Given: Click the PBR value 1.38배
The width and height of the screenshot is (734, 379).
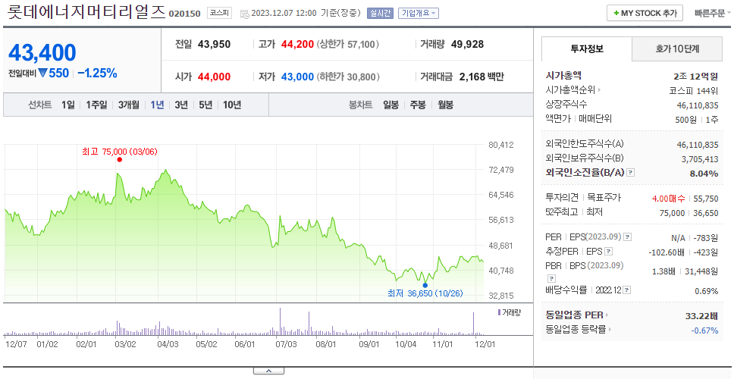Looking at the screenshot, I should (663, 271).
